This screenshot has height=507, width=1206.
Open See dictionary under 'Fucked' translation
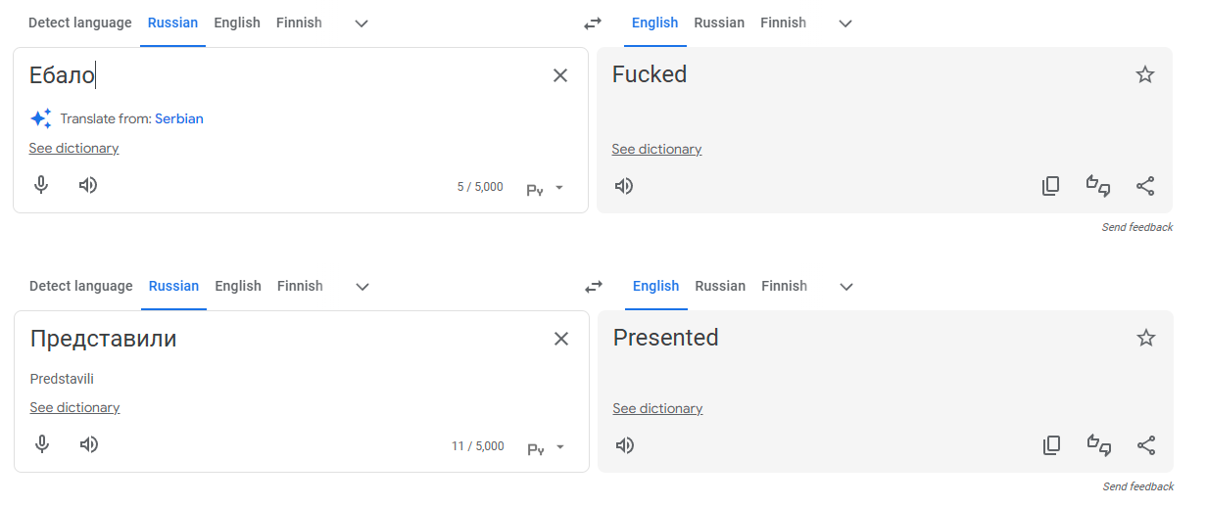tap(656, 149)
